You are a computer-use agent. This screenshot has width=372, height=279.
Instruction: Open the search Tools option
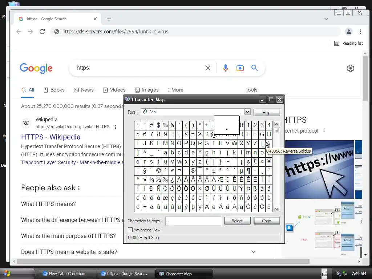tap(251, 90)
